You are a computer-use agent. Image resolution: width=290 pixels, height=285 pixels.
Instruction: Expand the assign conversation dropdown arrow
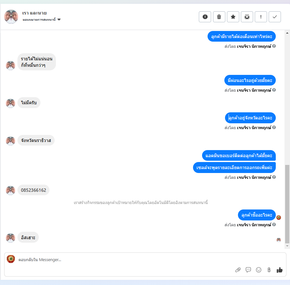tap(59, 20)
